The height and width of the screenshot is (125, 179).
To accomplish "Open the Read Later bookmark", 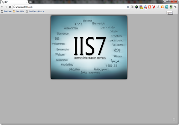I will point(6,11).
